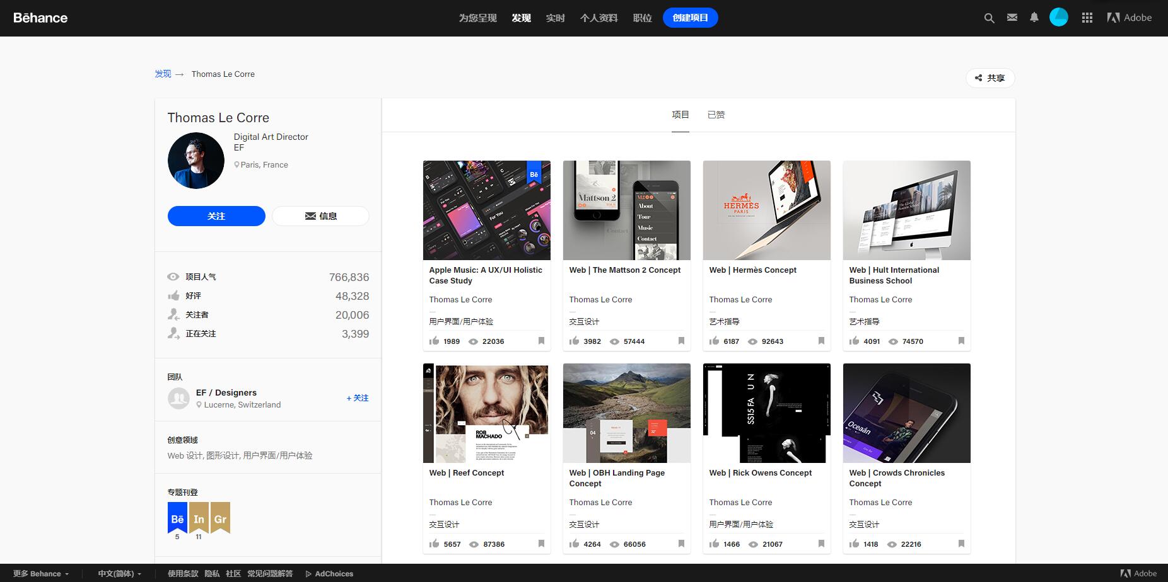Open the Hult International Business School thumbnail

coord(907,210)
